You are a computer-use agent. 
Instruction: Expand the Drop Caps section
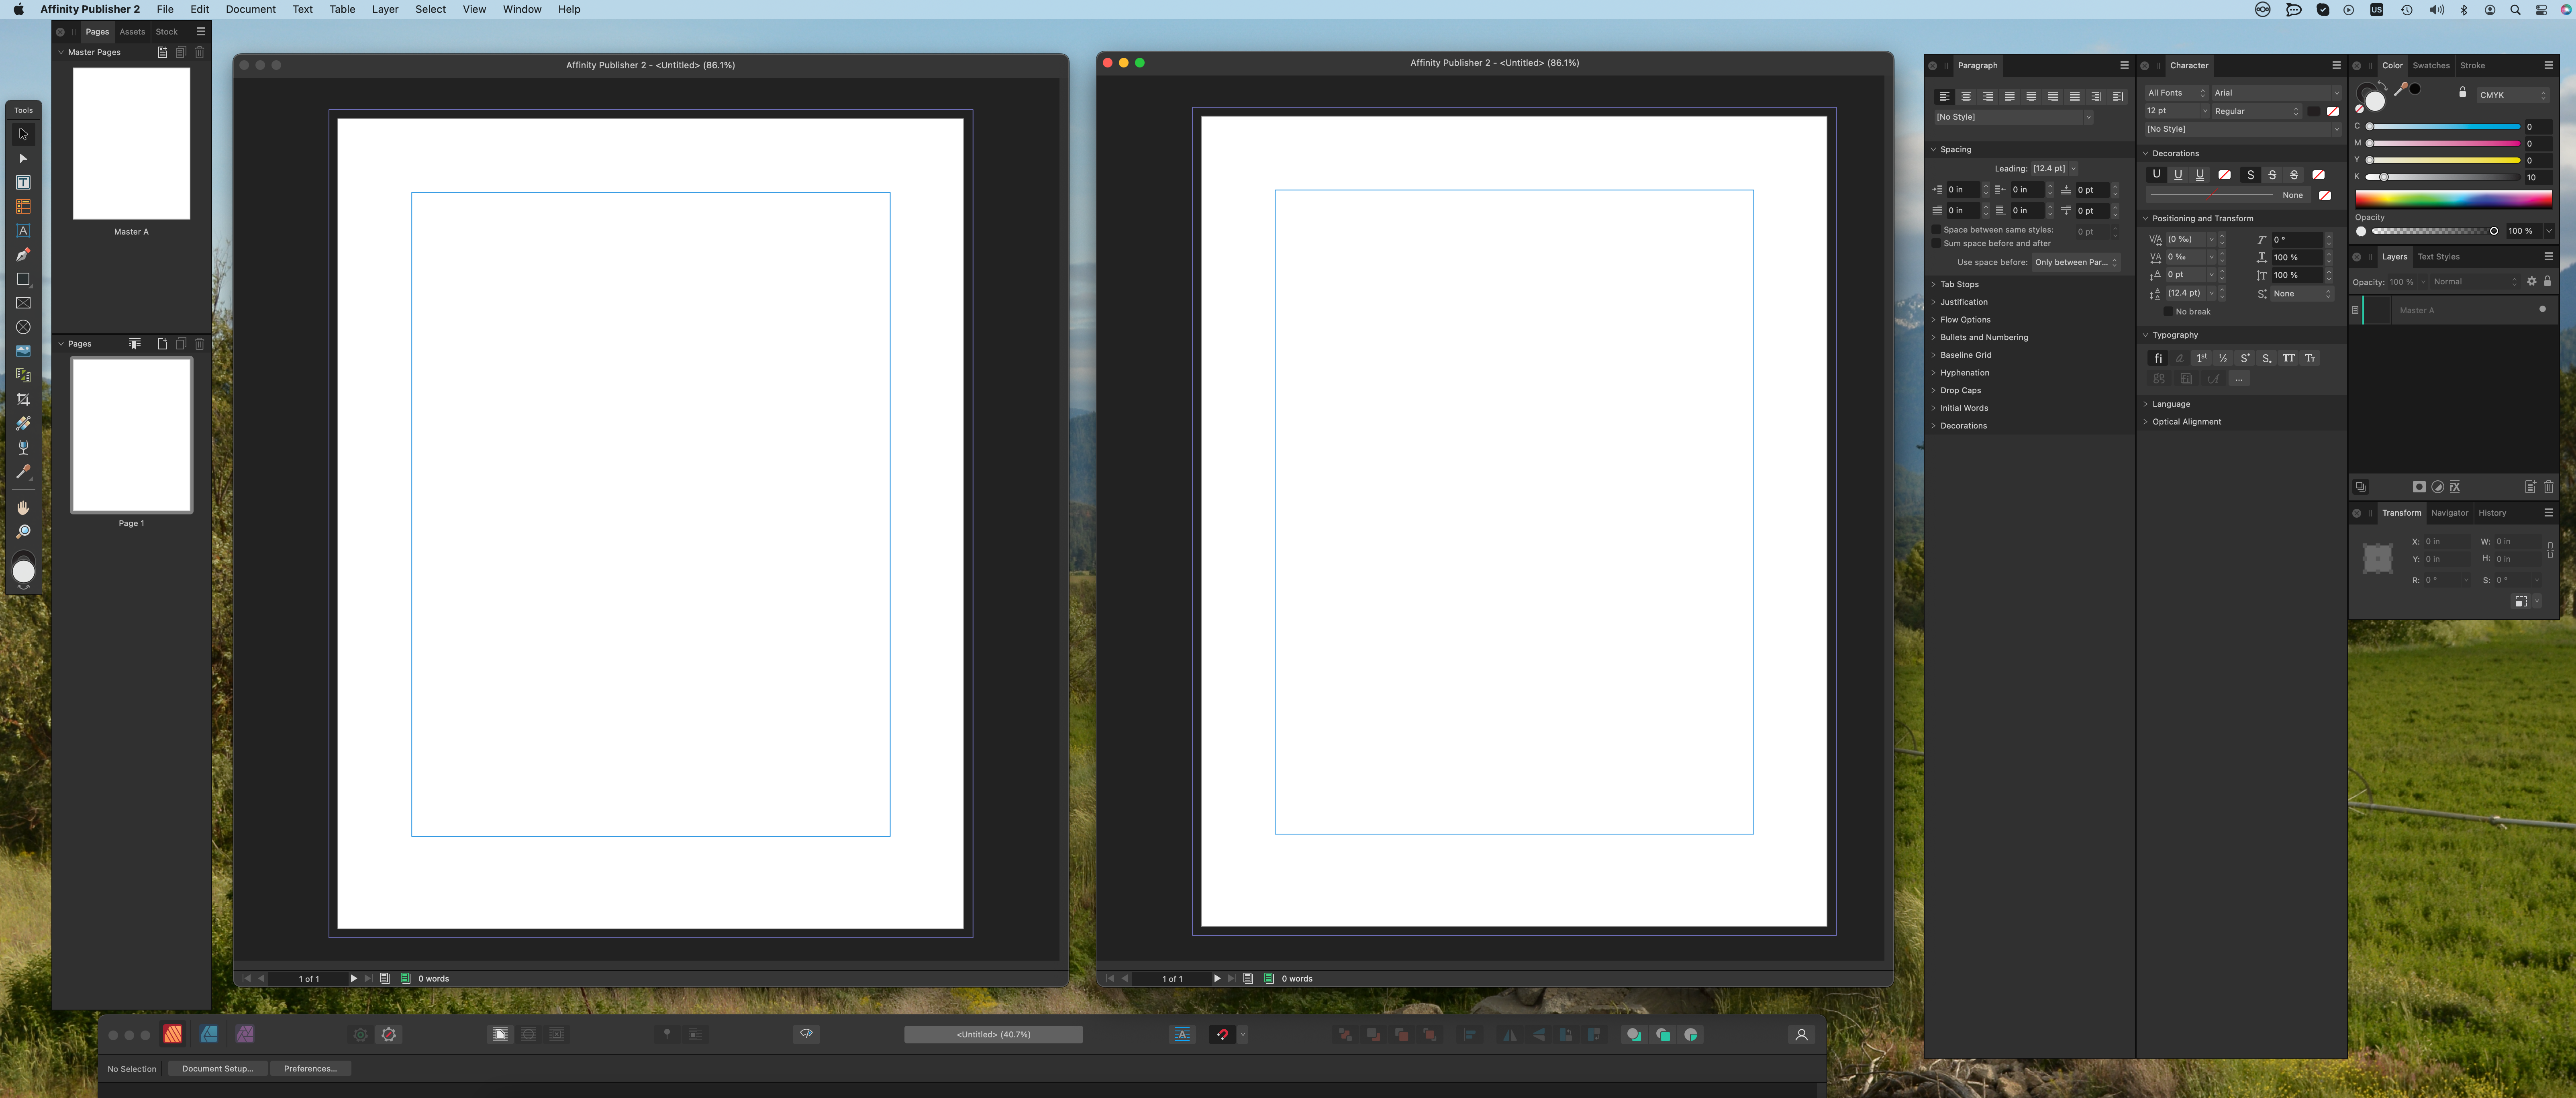[x=1960, y=390]
